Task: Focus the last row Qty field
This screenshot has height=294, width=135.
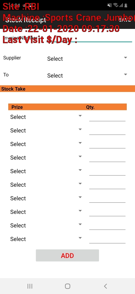Action: click(107, 239)
